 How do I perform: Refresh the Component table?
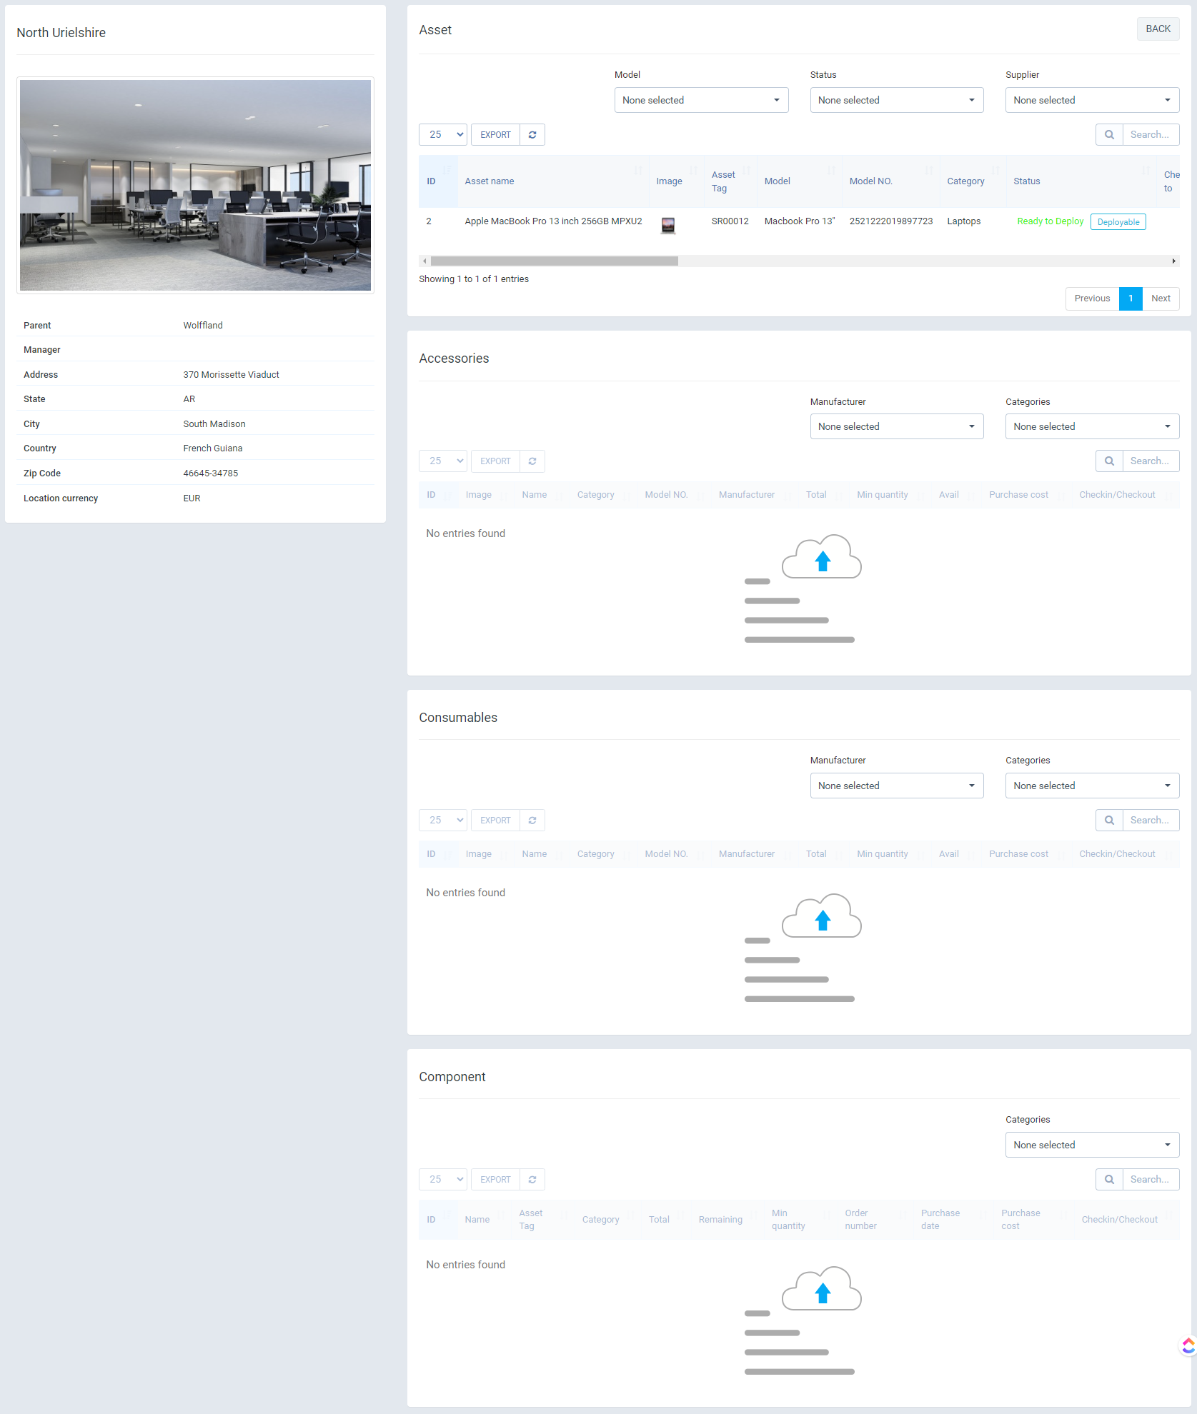coord(532,1179)
